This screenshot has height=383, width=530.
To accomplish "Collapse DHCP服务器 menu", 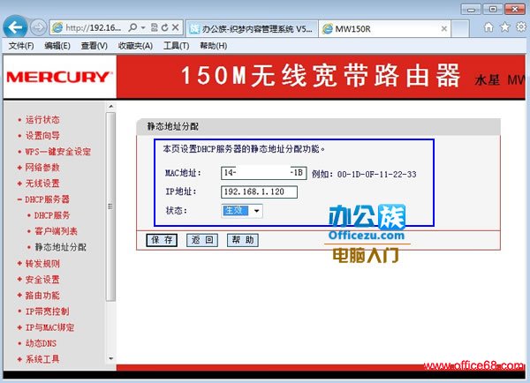I will coord(47,199).
